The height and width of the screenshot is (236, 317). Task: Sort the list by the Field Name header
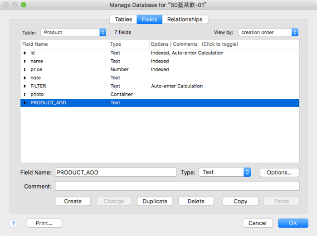click(64, 44)
